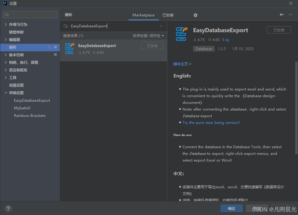The image size is (298, 215).
Task: Click the EasyDatabaseExport icon in results list
Action: point(69,49)
